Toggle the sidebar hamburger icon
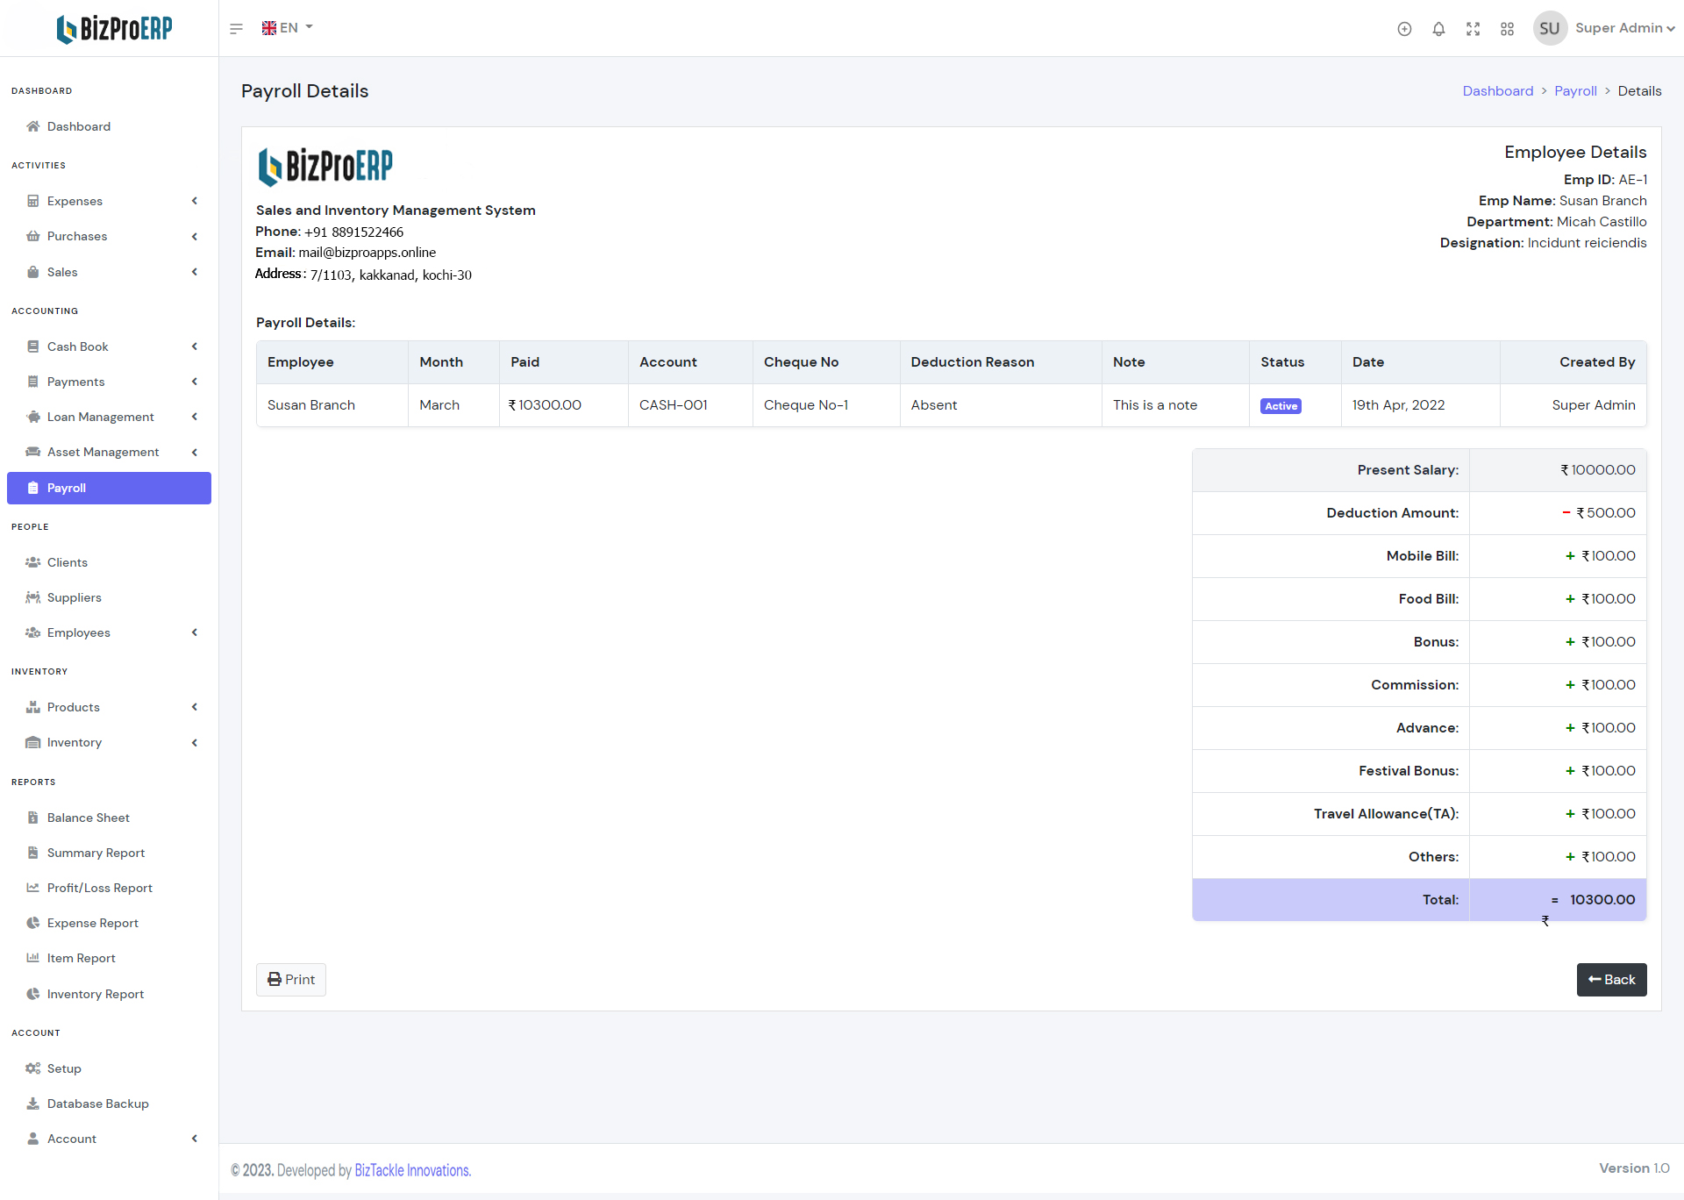Image resolution: width=1684 pixels, height=1200 pixels. coord(236,29)
